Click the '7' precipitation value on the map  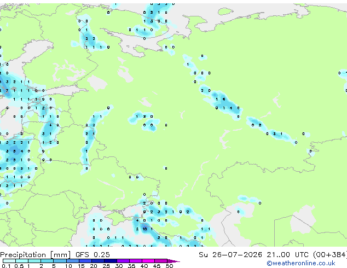tap(7, 90)
